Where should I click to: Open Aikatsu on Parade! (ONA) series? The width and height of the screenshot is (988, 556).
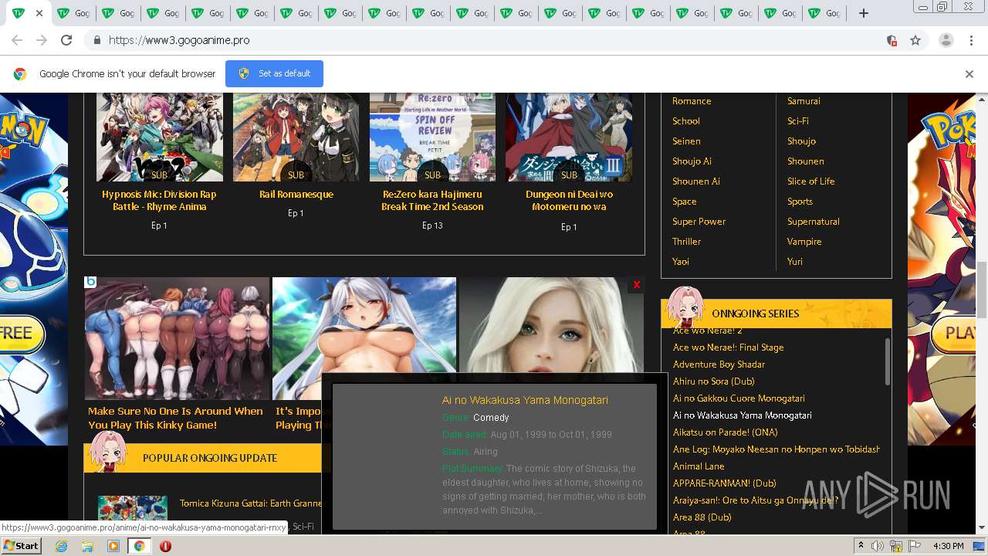tap(725, 432)
